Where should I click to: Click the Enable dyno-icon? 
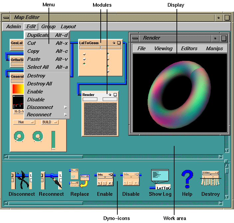(105, 179)
